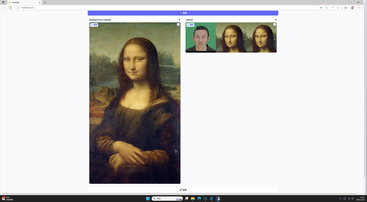Add page to favorites star icon

[x=338, y=8]
